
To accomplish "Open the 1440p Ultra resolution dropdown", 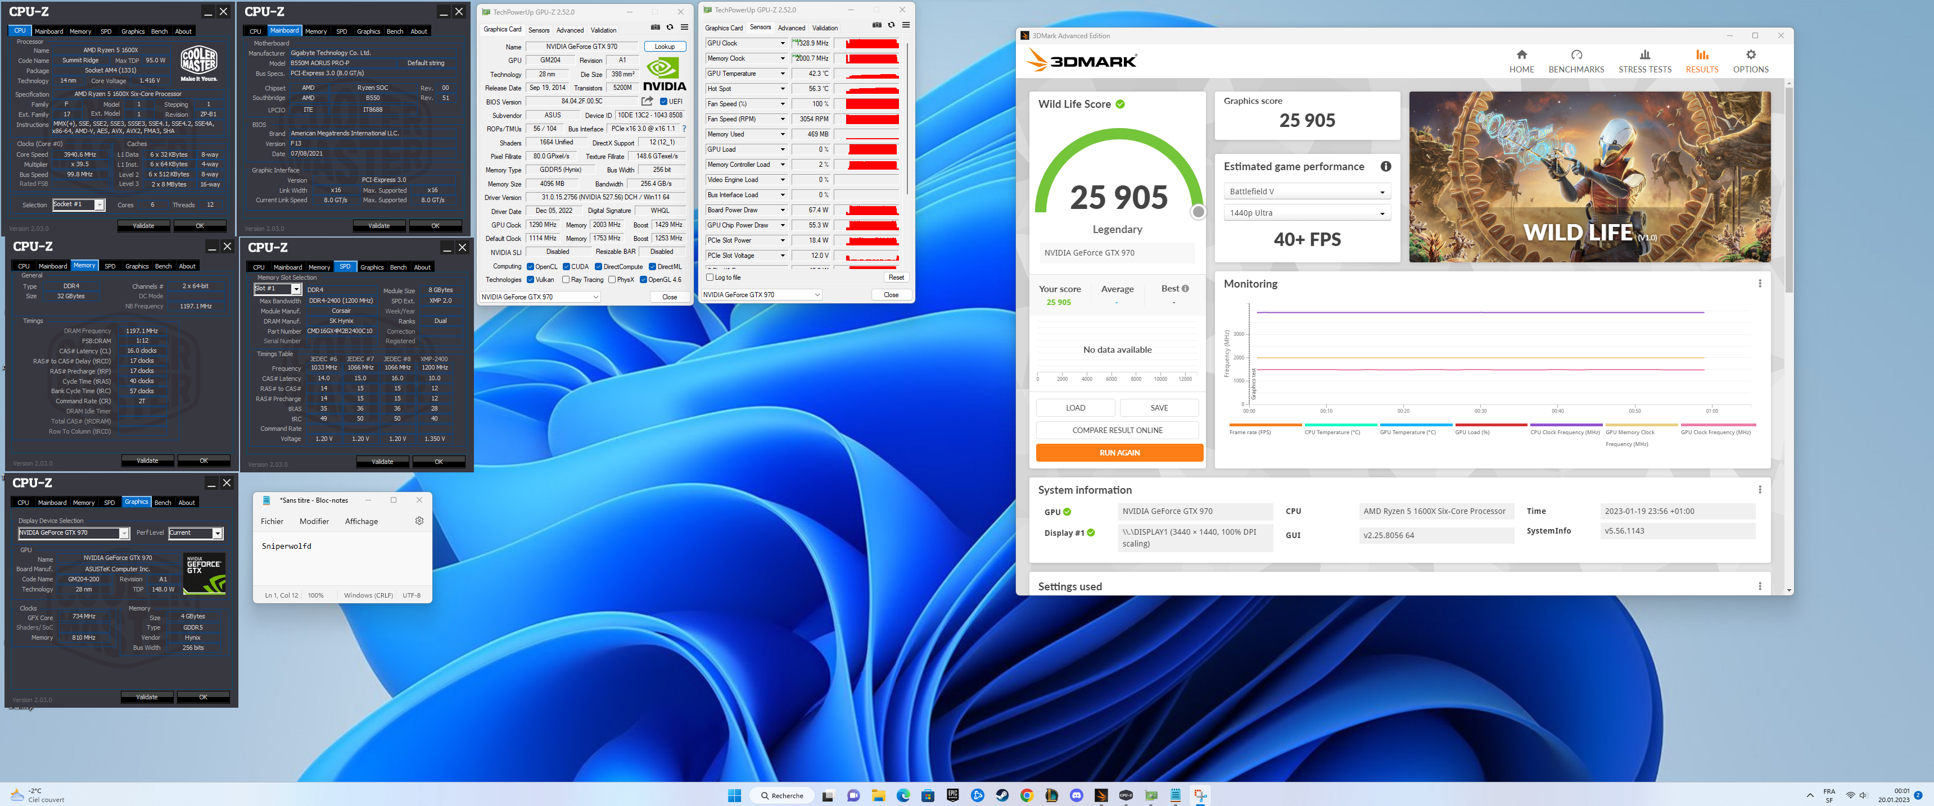I will pyautogui.click(x=1307, y=213).
